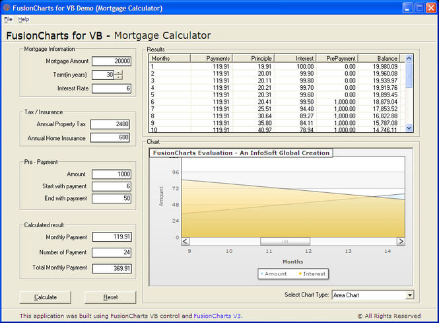Click the PrePayment column header
The image size is (439, 323).
pyautogui.click(x=337, y=59)
